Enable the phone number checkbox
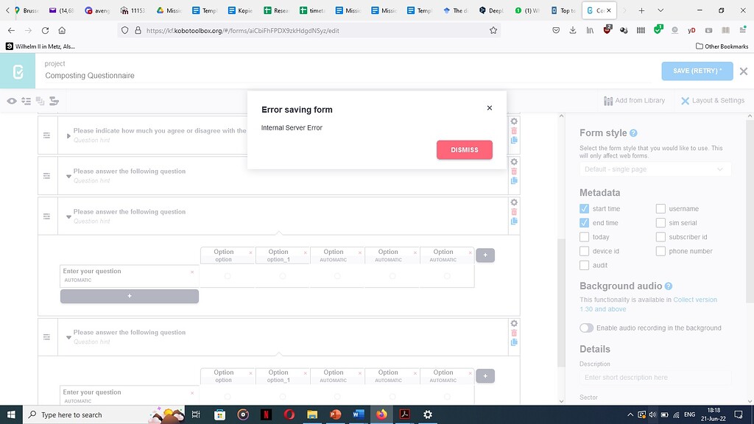The width and height of the screenshot is (754, 424). [x=660, y=251]
